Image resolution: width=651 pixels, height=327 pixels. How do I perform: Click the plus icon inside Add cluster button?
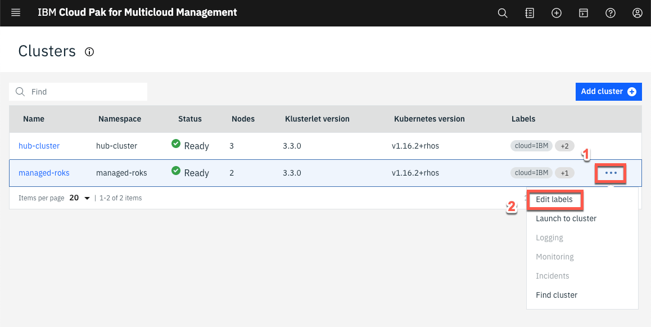[632, 91]
